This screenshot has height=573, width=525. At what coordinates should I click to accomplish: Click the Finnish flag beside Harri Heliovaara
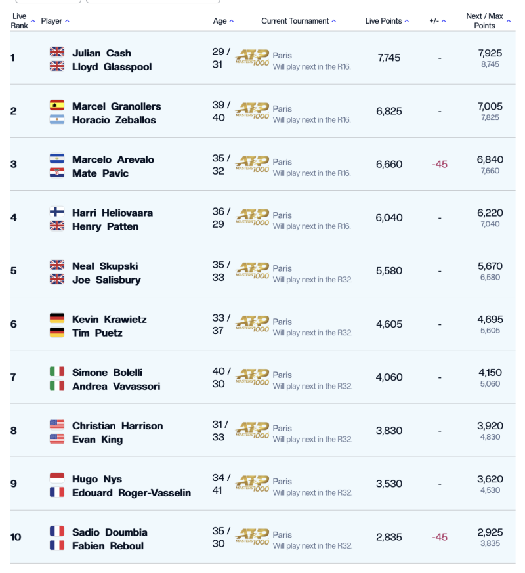coord(57,212)
